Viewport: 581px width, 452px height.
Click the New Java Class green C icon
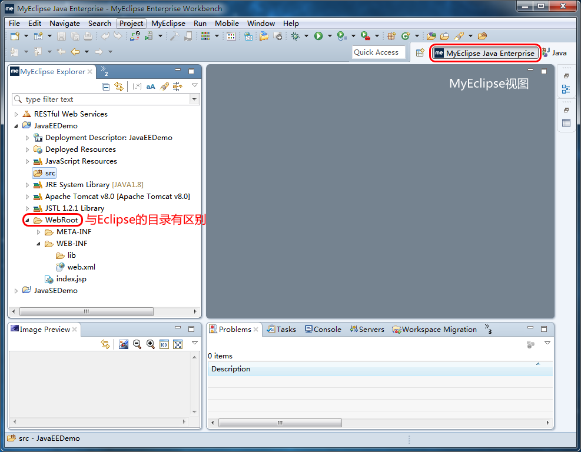click(406, 36)
